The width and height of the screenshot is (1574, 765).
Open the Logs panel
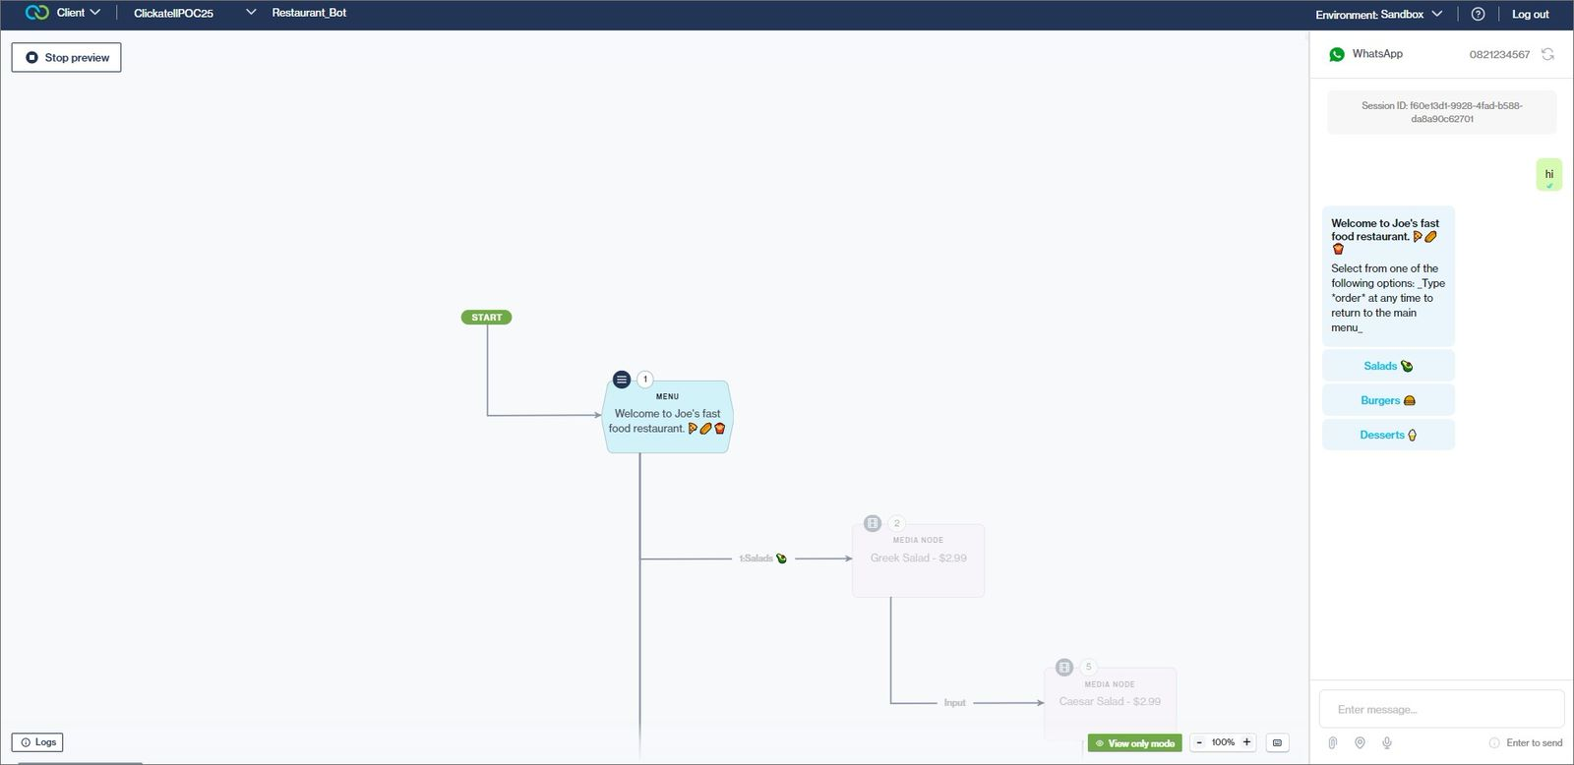coord(37,742)
